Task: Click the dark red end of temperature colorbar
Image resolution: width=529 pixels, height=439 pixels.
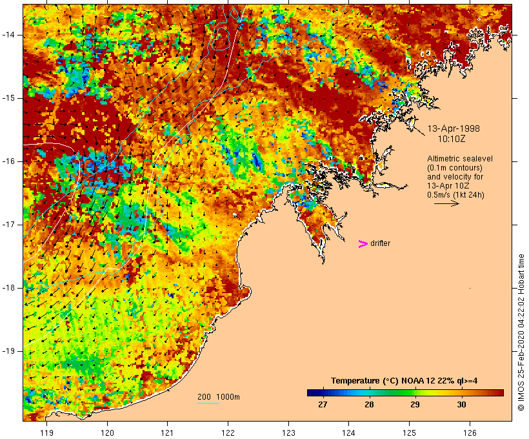Action: (499, 393)
